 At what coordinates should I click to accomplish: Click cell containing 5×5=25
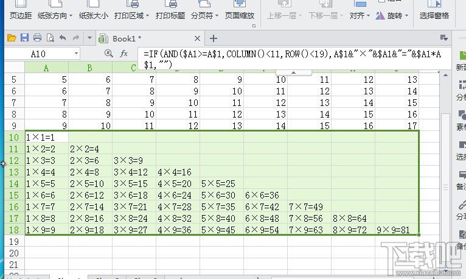pyautogui.click(x=221, y=184)
